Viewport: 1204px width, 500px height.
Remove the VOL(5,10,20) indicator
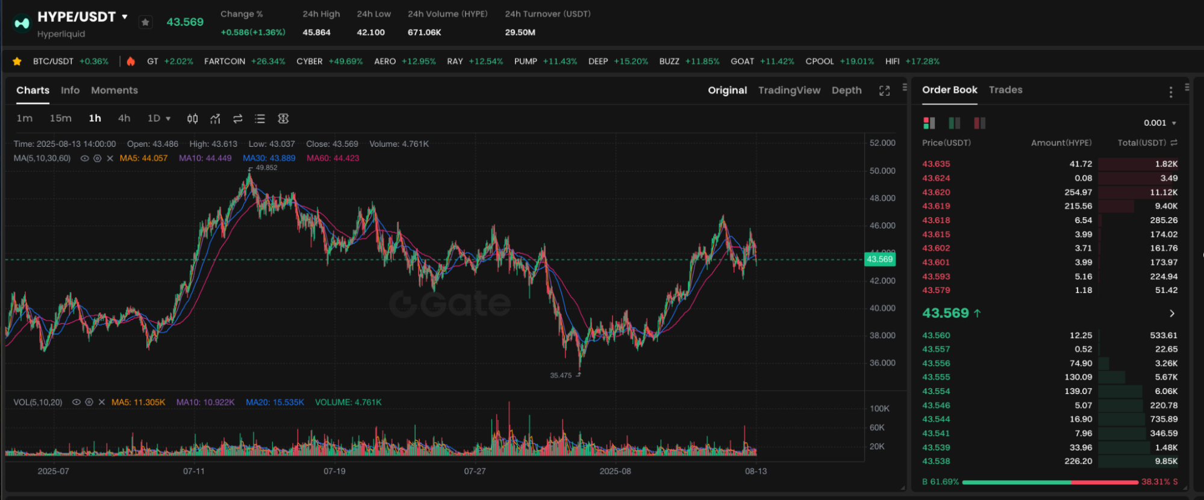point(101,402)
